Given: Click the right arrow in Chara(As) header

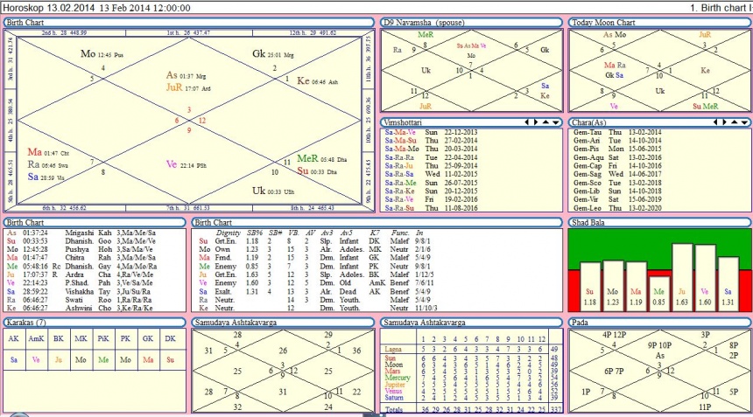Looking at the screenshot, I should coord(725,122).
